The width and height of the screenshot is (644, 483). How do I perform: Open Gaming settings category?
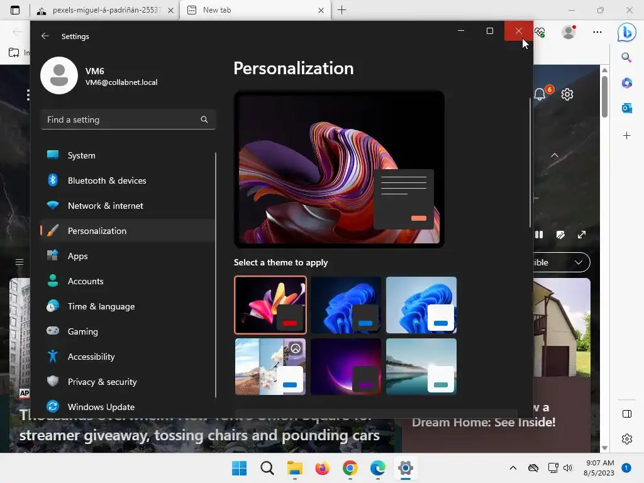pyautogui.click(x=128, y=331)
